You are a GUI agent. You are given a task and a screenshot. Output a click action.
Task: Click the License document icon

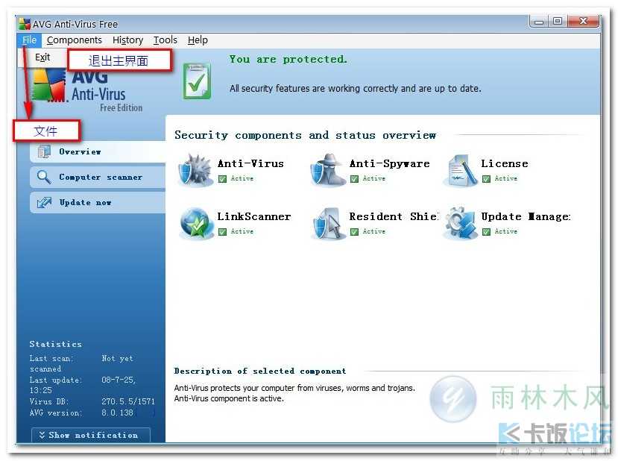(460, 170)
